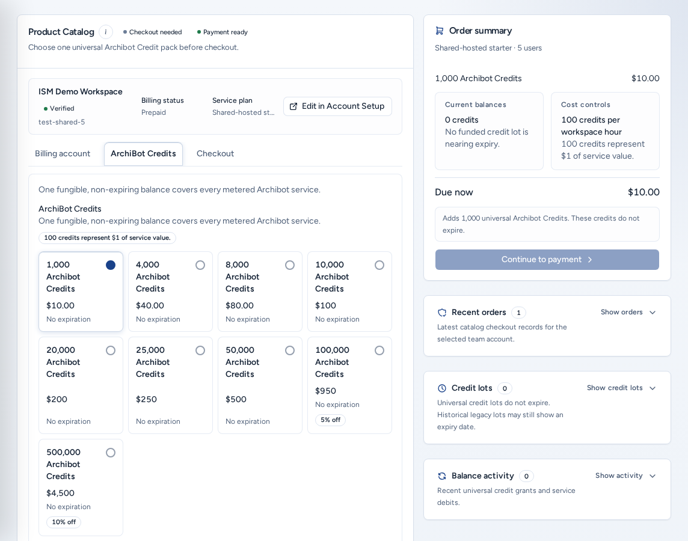Viewport: 688px width, 541px height.
Task: Select the 10,000 Archibot Credits radio
Action: click(x=379, y=265)
